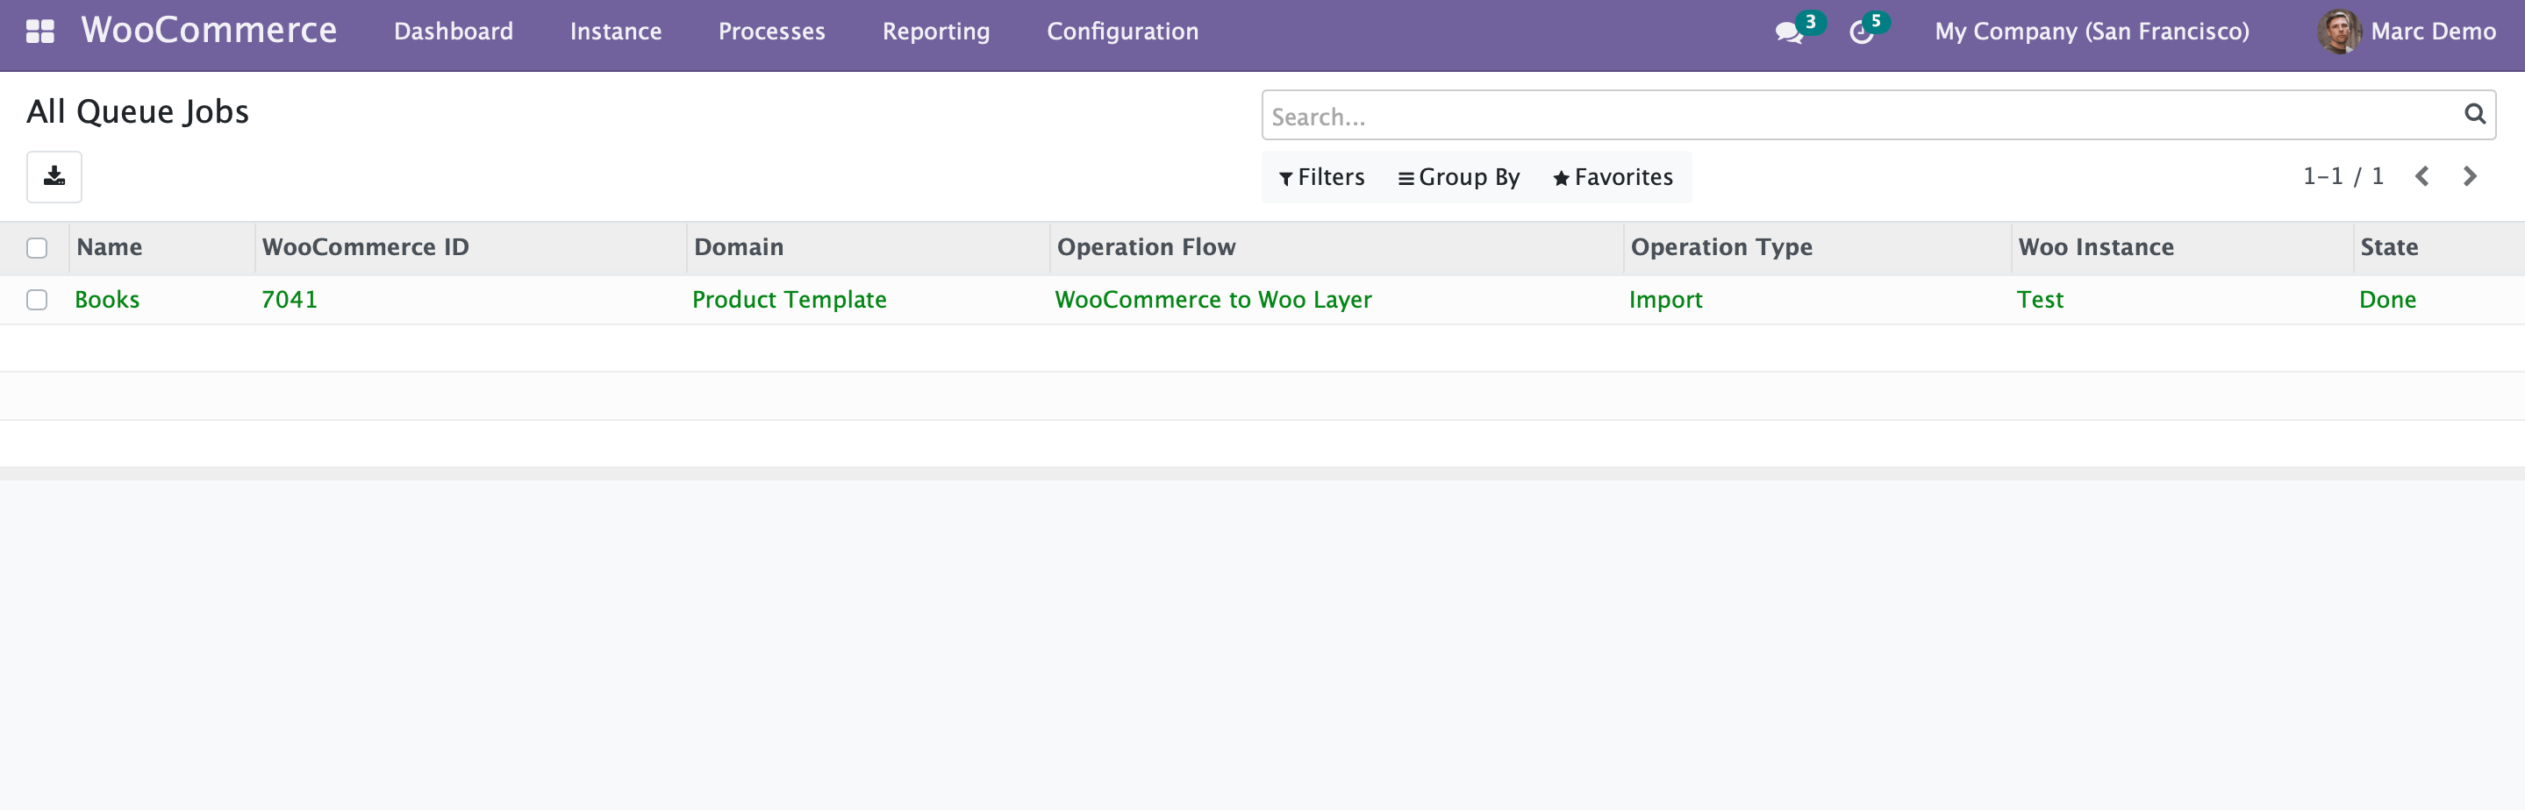This screenshot has width=2525, height=810.
Task: Click the search magnifier icon
Action: point(2474,114)
